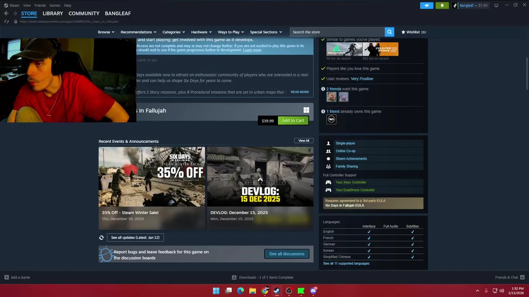Click the Xbox Controller gamepad icon
The image size is (529, 297).
click(x=329, y=182)
